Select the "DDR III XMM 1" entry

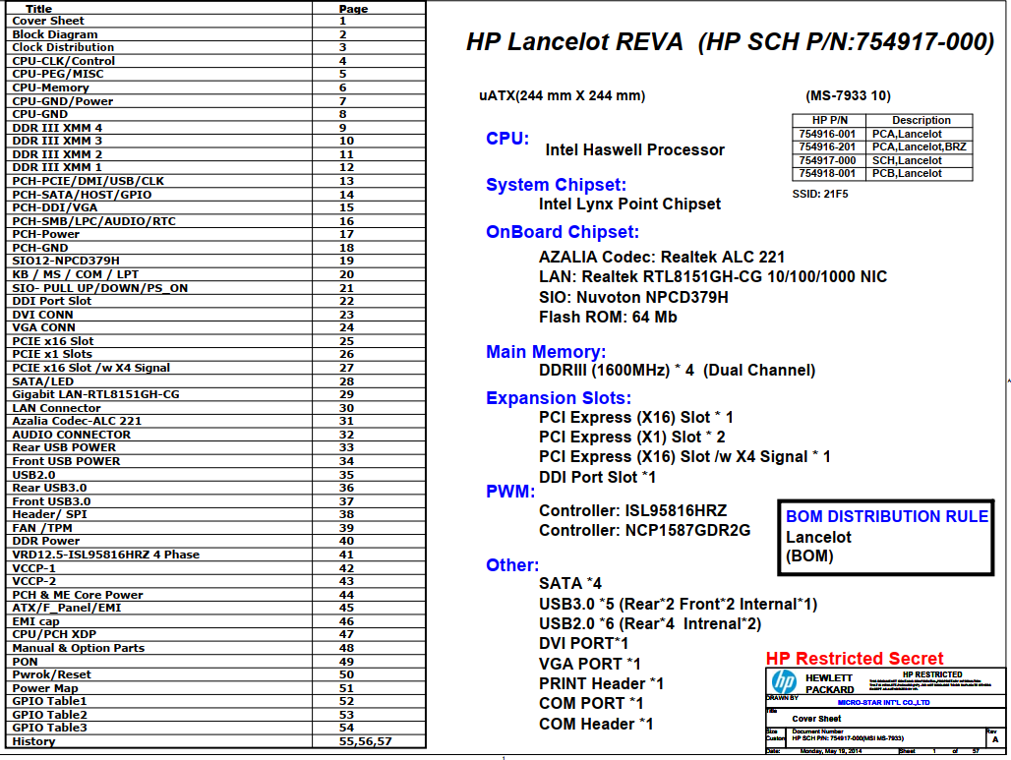tap(57, 167)
